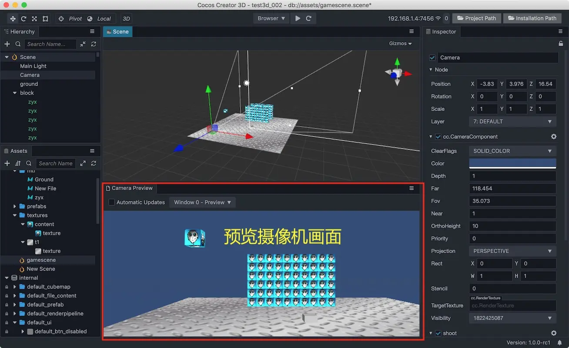Toggle the 3D view mode button
The image size is (569, 348).
coord(127,19)
